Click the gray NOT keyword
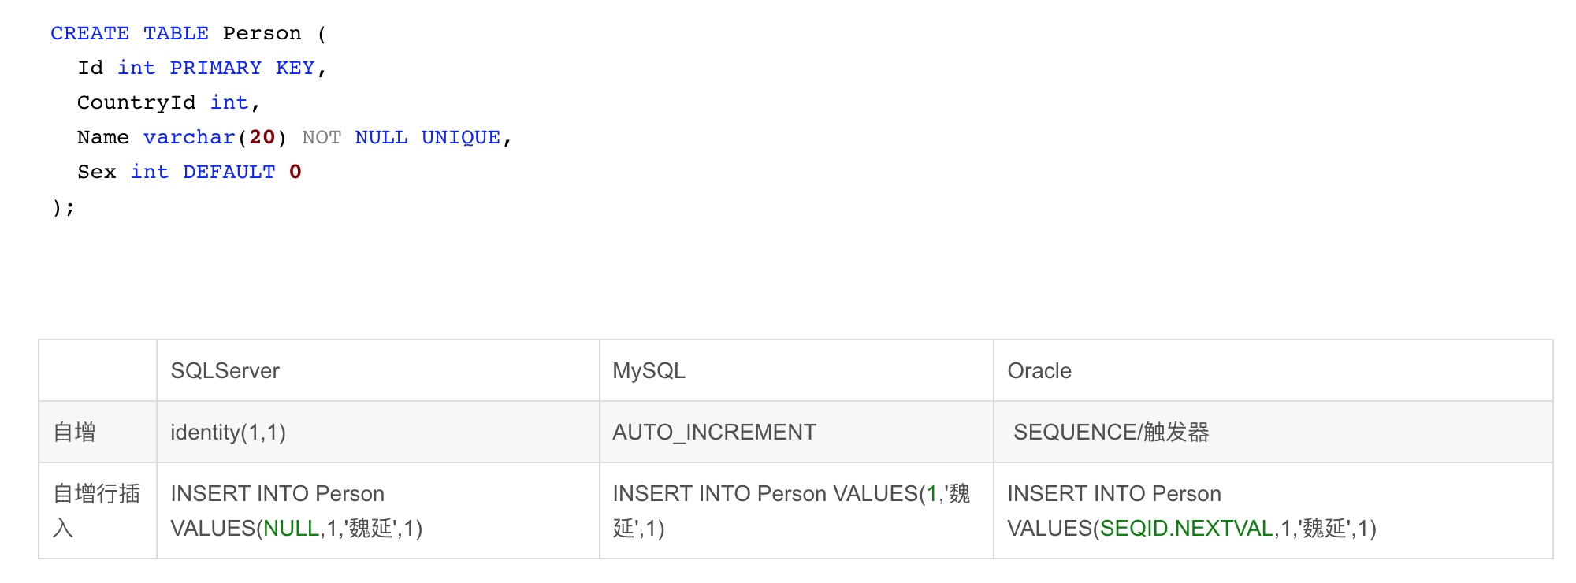Viewport: 1576px width, 583px height. (x=322, y=138)
